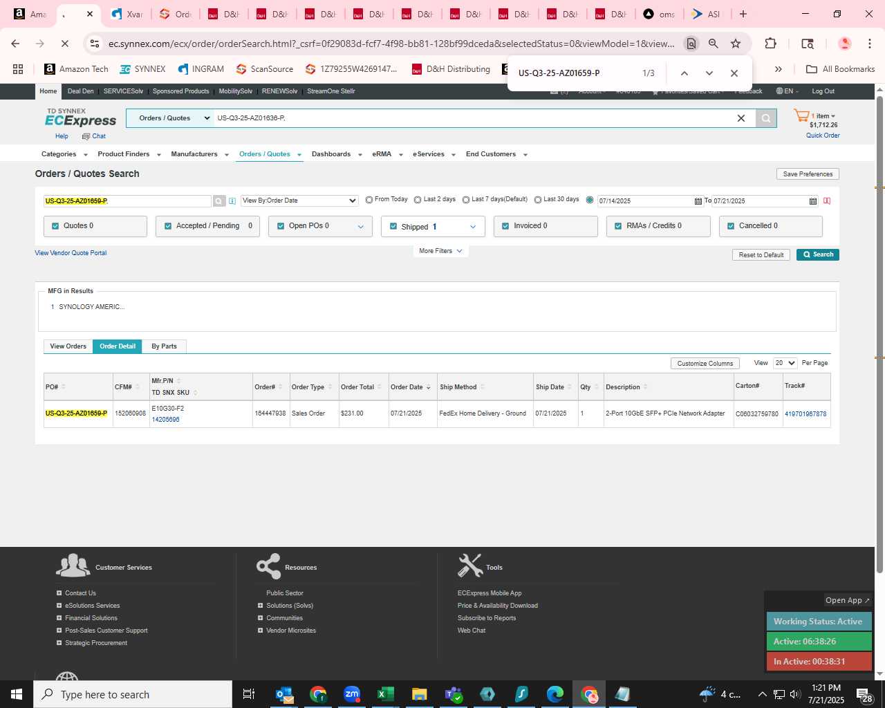Open File Explorer from the taskbar

coord(419,694)
